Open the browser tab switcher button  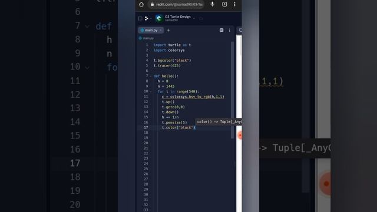click(x=224, y=4)
